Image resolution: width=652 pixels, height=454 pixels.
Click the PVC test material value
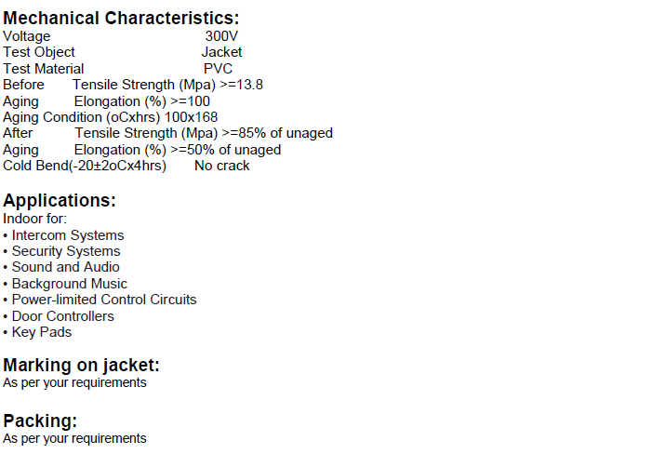(218, 69)
